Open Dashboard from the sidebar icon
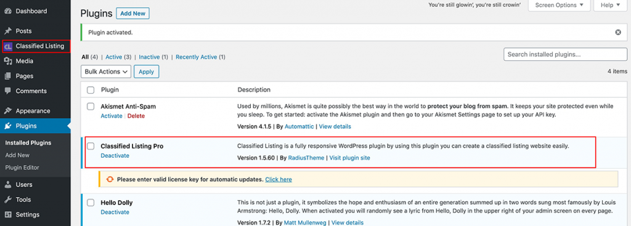Viewport: 631px width, 226px height. (x=7, y=11)
